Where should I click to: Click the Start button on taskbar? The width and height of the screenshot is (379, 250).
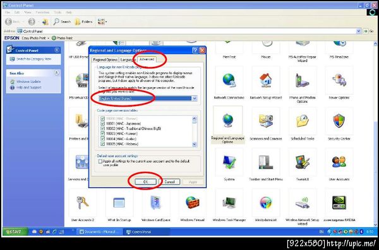pyautogui.click(x=15, y=232)
